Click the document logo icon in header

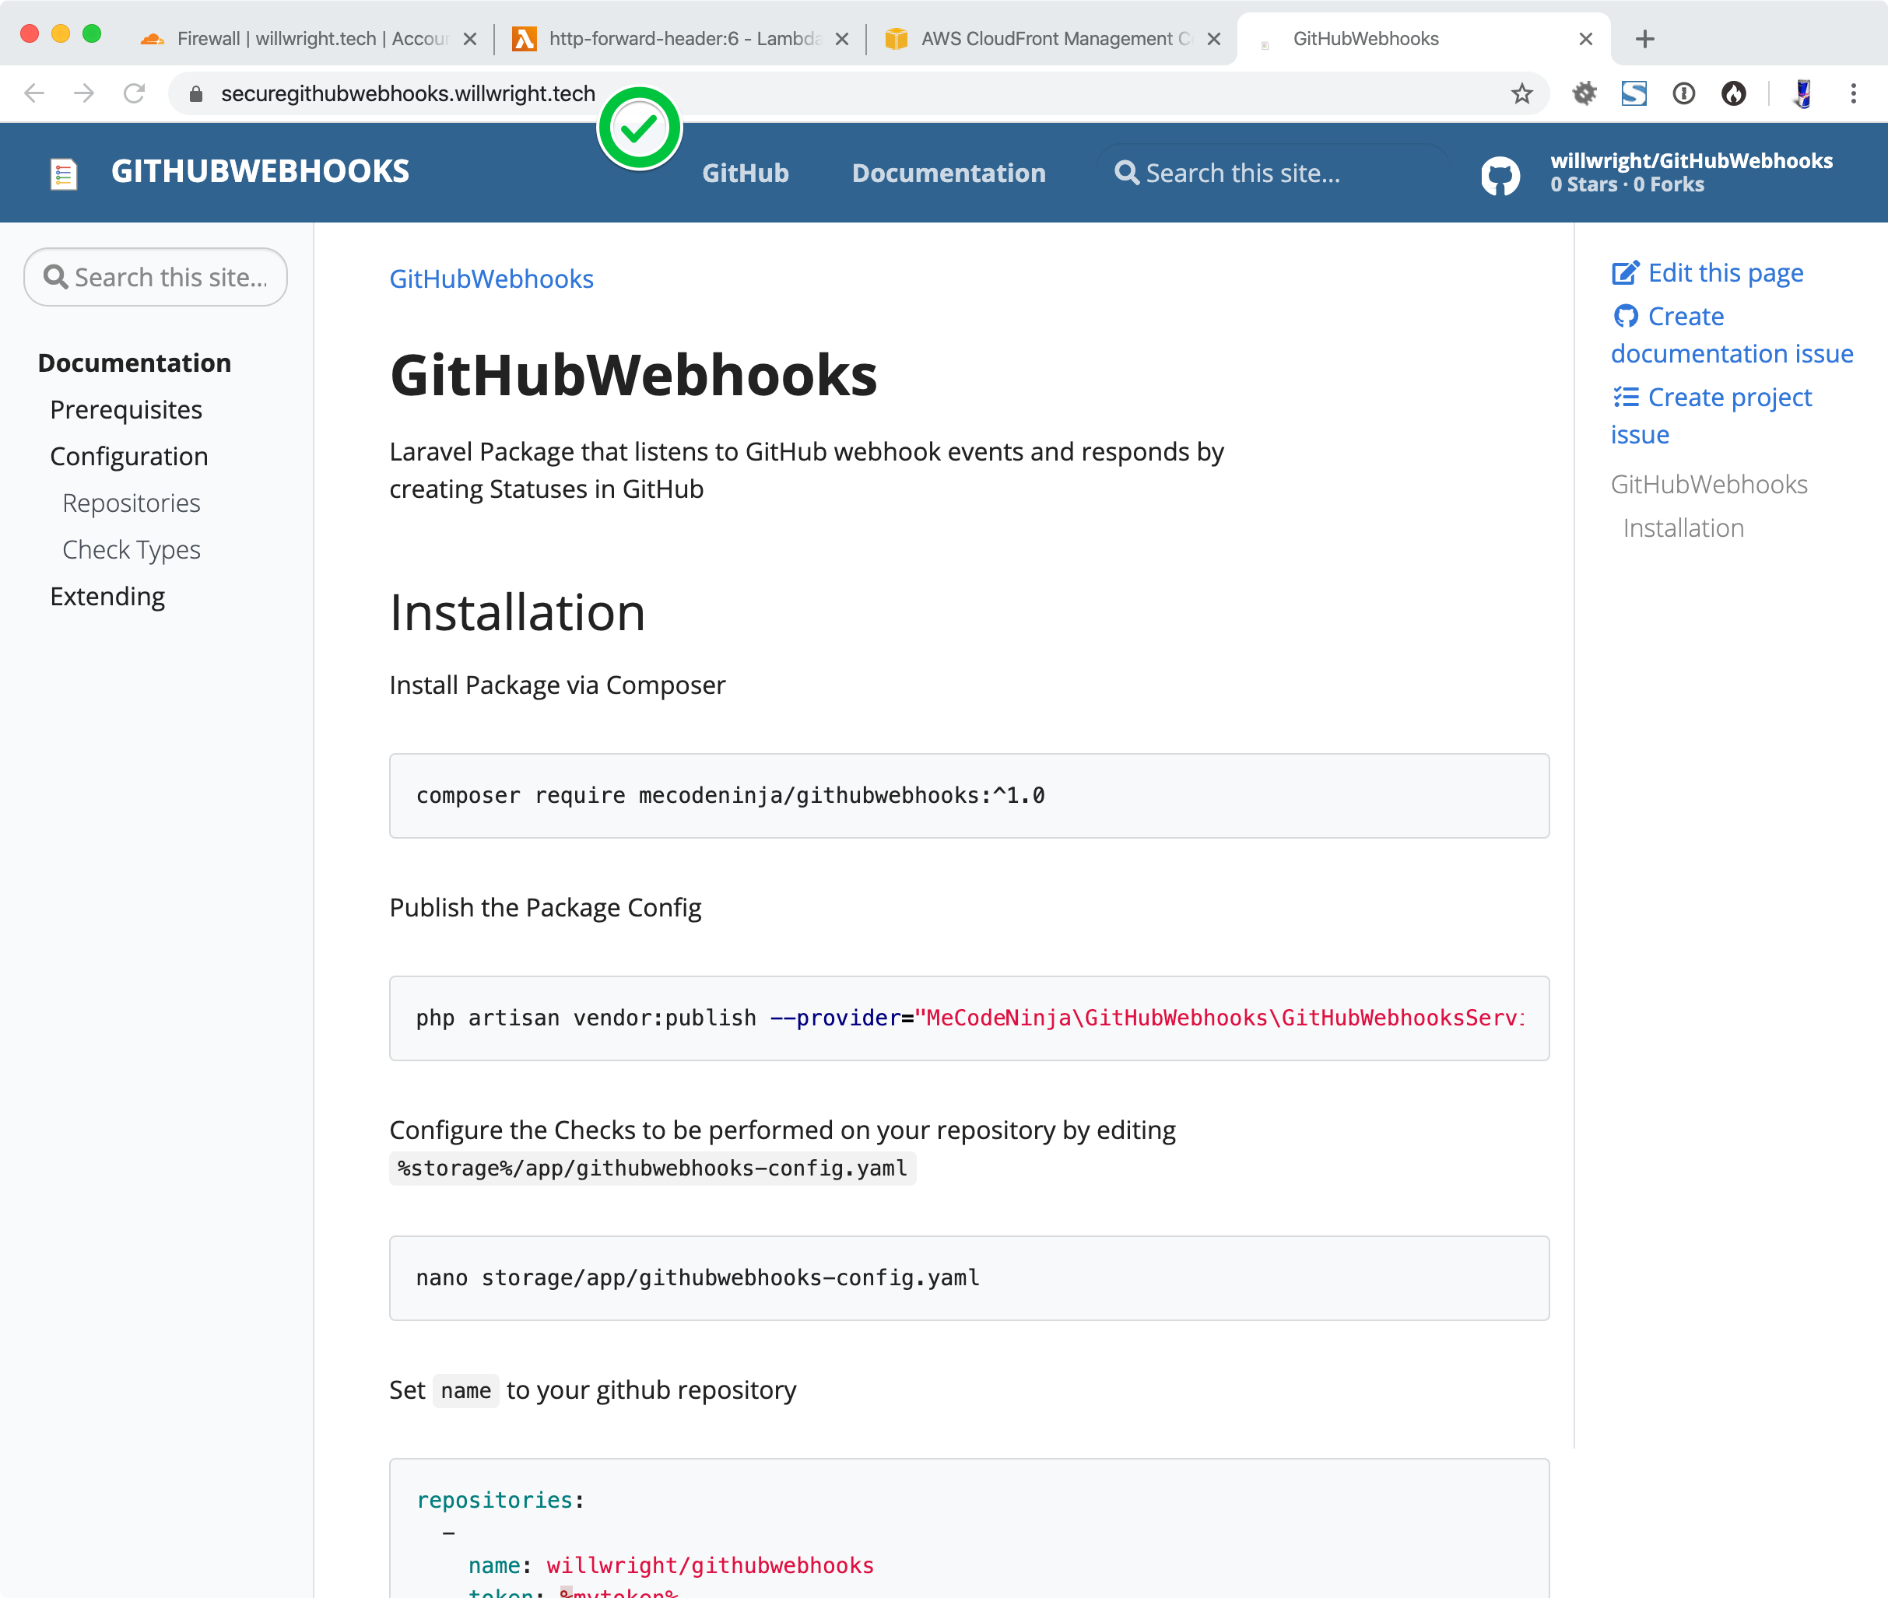click(x=63, y=173)
